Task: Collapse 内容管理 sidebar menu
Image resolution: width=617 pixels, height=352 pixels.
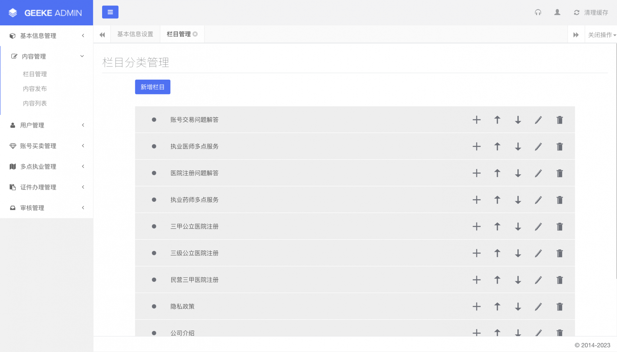Action: pyautogui.click(x=47, y=56)
